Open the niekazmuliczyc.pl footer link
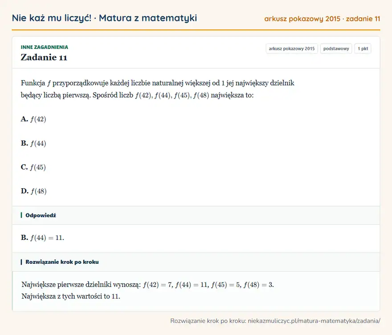Viewport: 392px width, 335px height. [x=314, y=321]
